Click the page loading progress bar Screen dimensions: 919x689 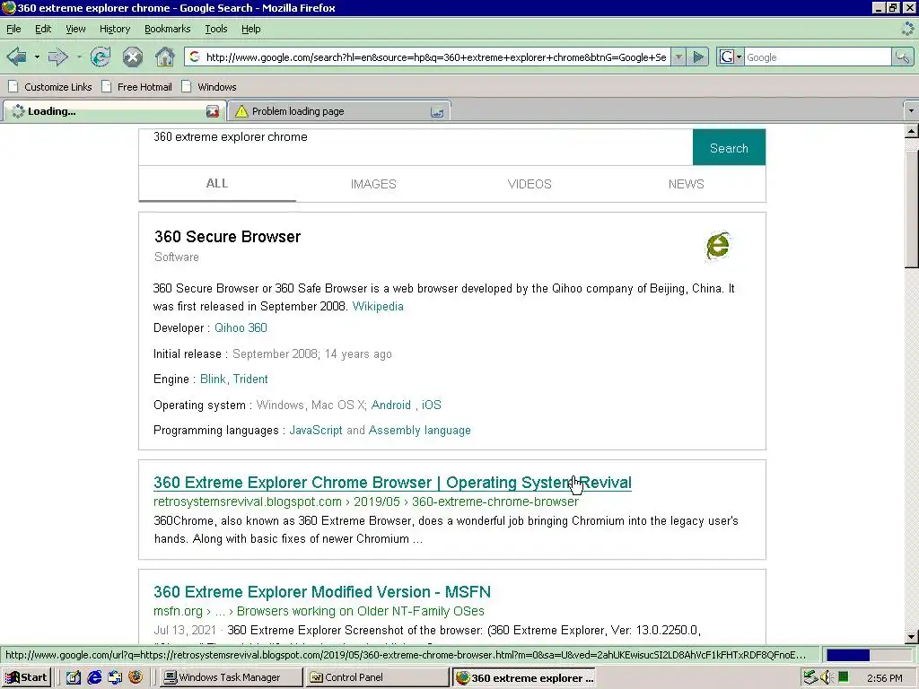(x=868, y=654)
